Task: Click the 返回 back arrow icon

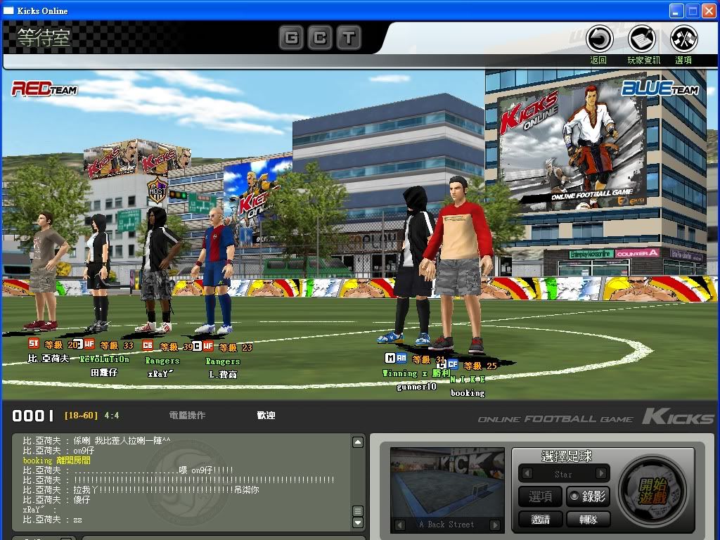Action: 599,39
